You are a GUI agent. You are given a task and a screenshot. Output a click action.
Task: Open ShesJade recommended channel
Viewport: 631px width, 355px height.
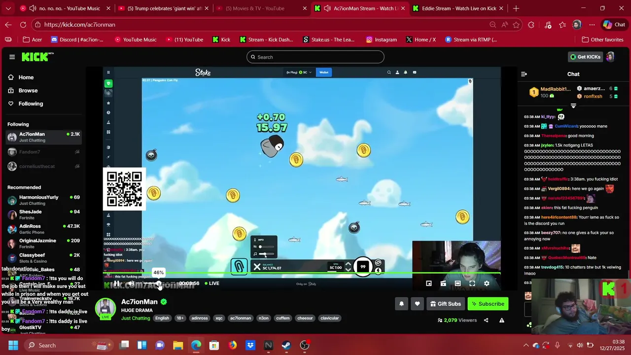point(43,214)
